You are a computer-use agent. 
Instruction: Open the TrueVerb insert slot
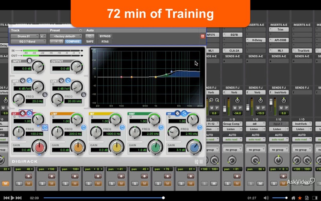click(x=302, y=51)
